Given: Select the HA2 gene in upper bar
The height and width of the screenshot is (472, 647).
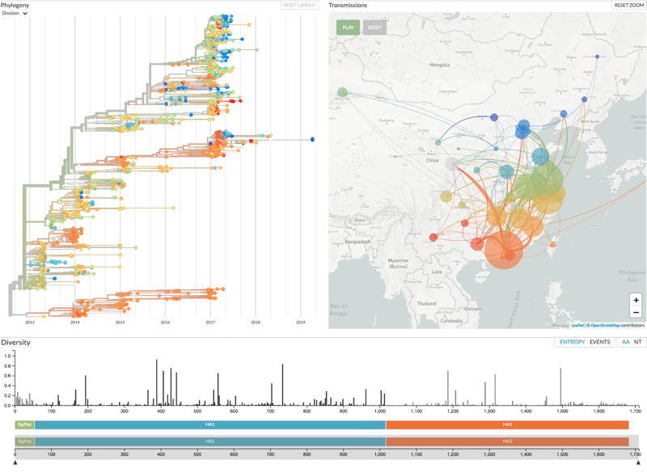Looking at the screenshot, I should click(507, 424).
